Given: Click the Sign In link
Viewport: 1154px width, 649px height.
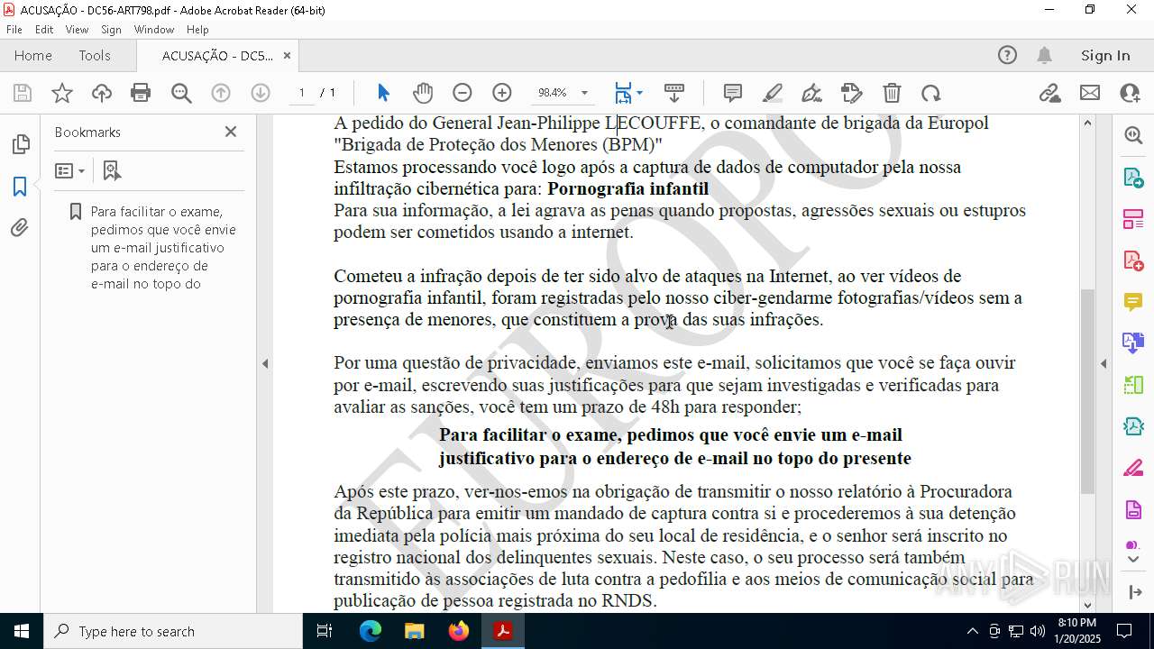Looking at the screenshot, I should (1105, 55).
